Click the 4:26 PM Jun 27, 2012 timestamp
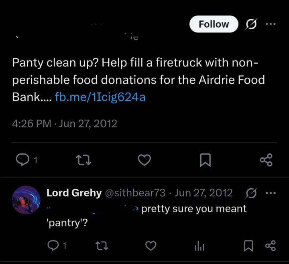 click(65, 123)
